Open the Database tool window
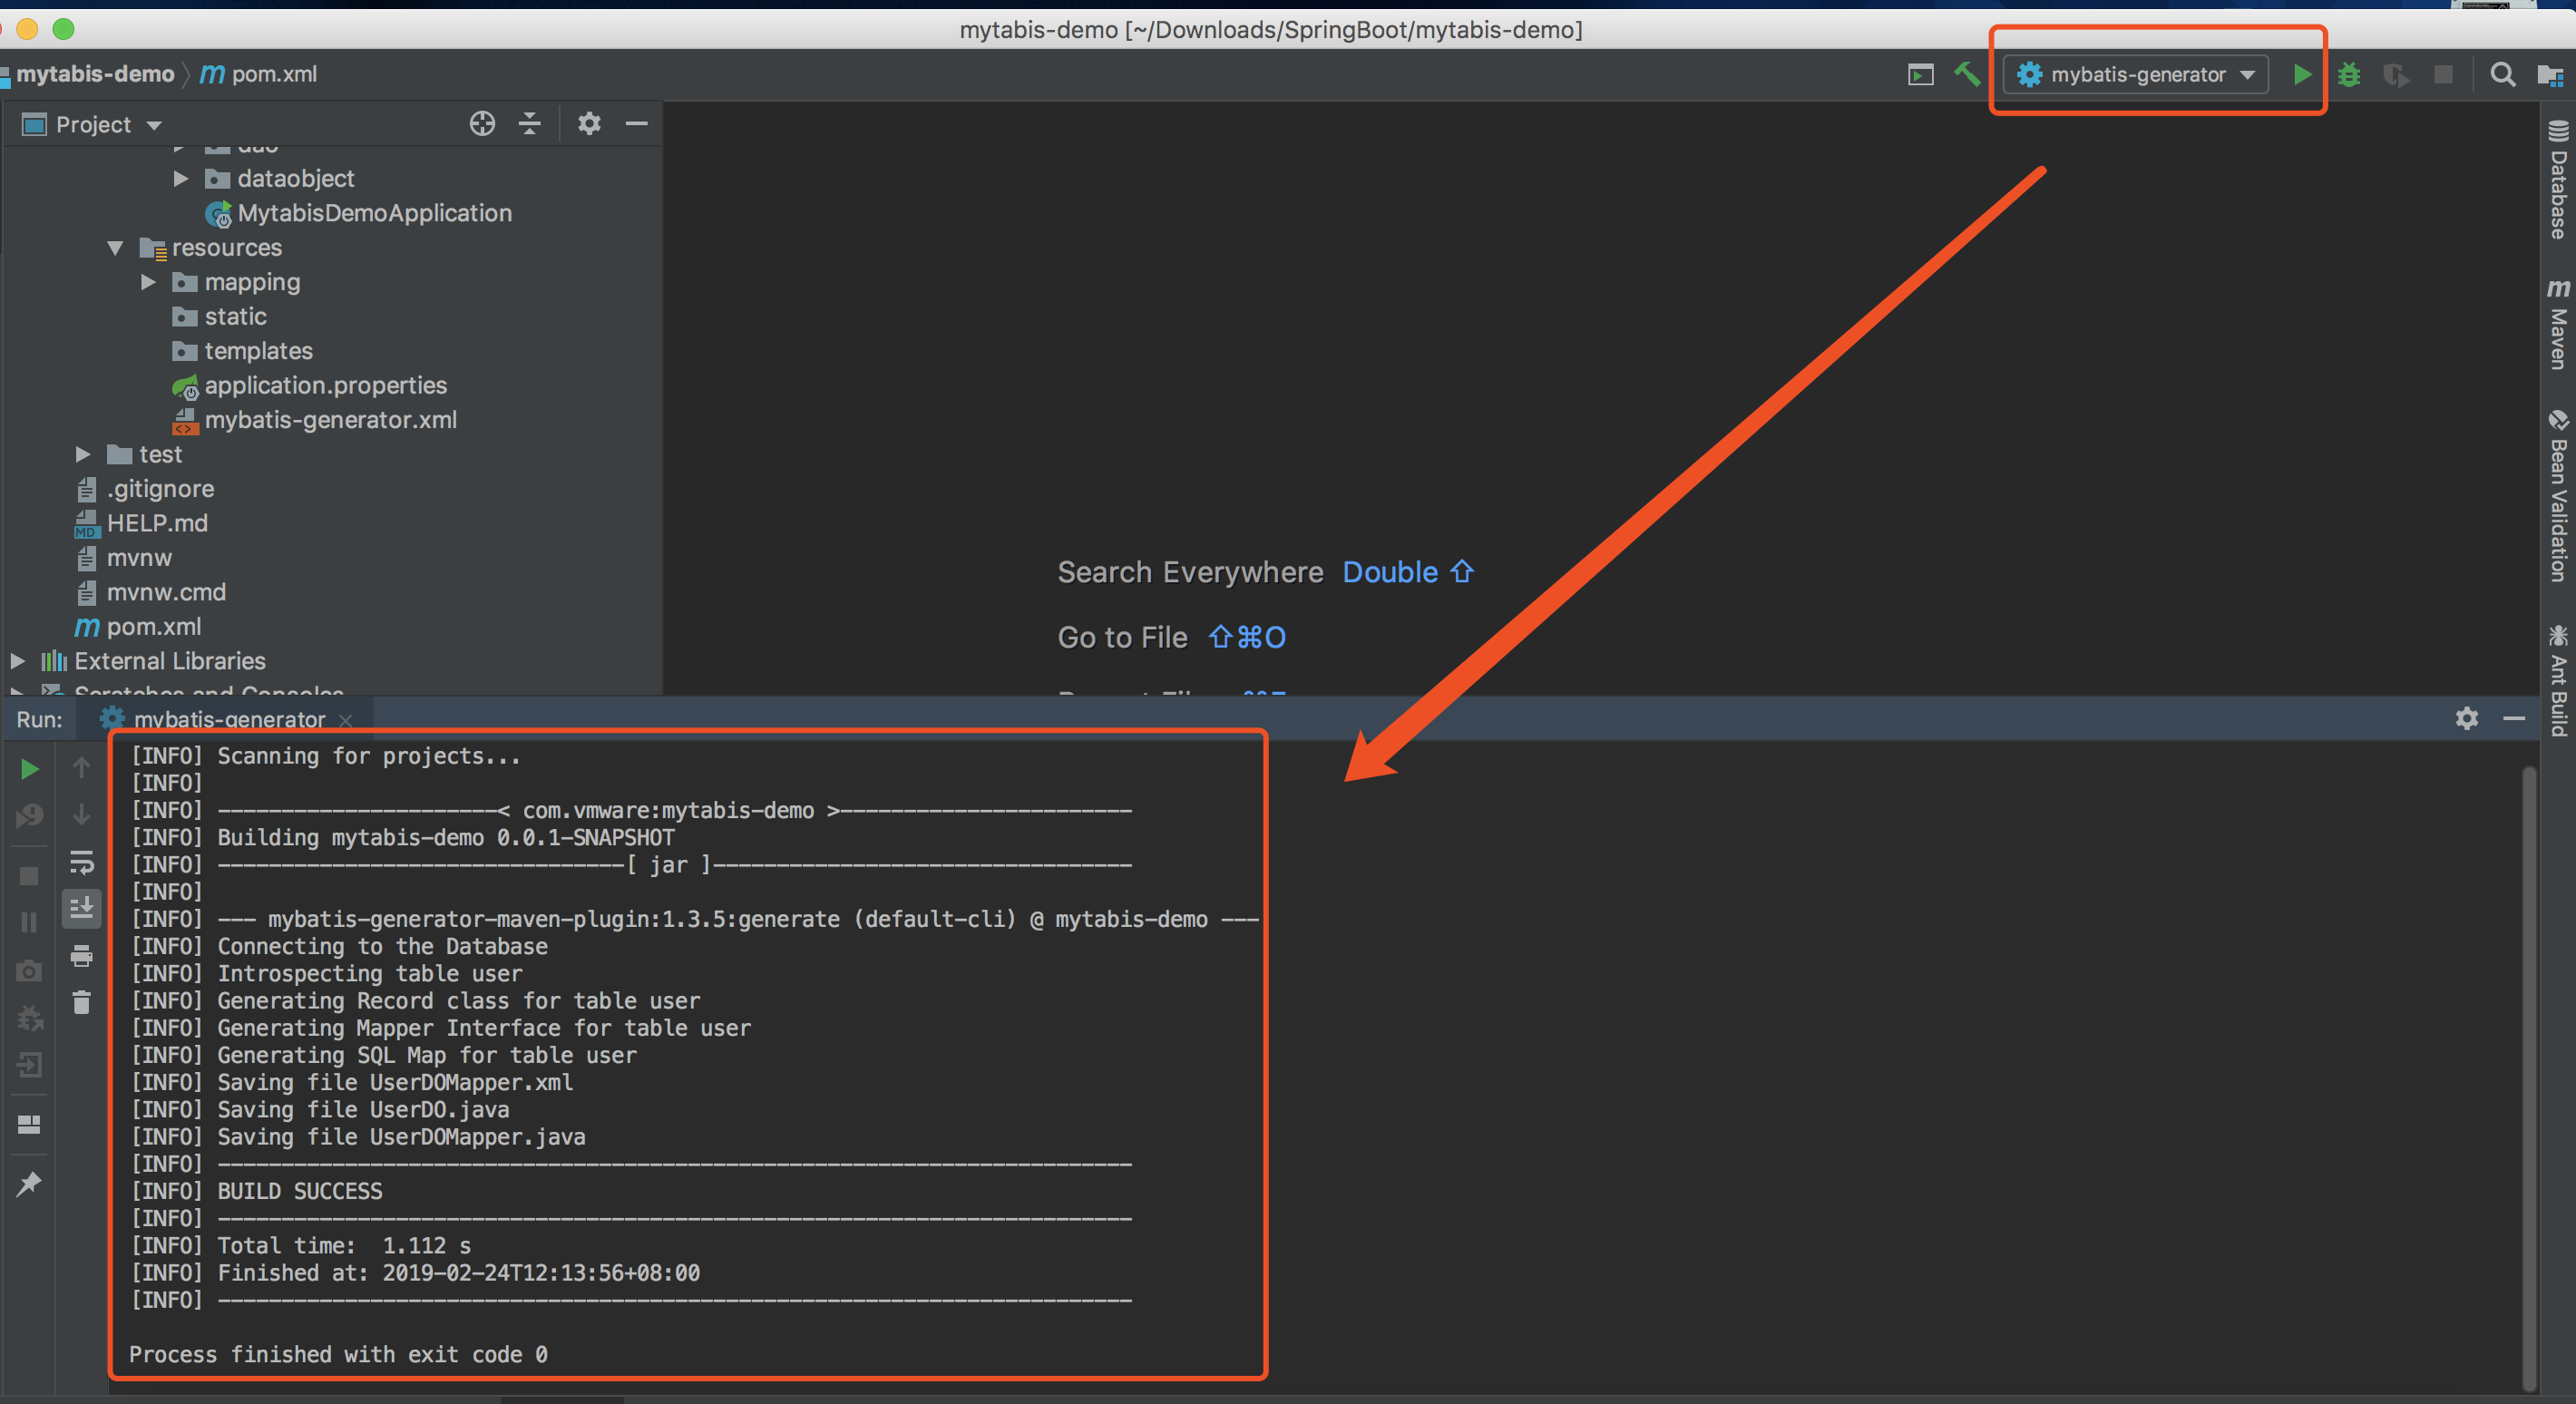Screen dimensions: 2576x1404 pyautogui.click(x=2558, y=181)
